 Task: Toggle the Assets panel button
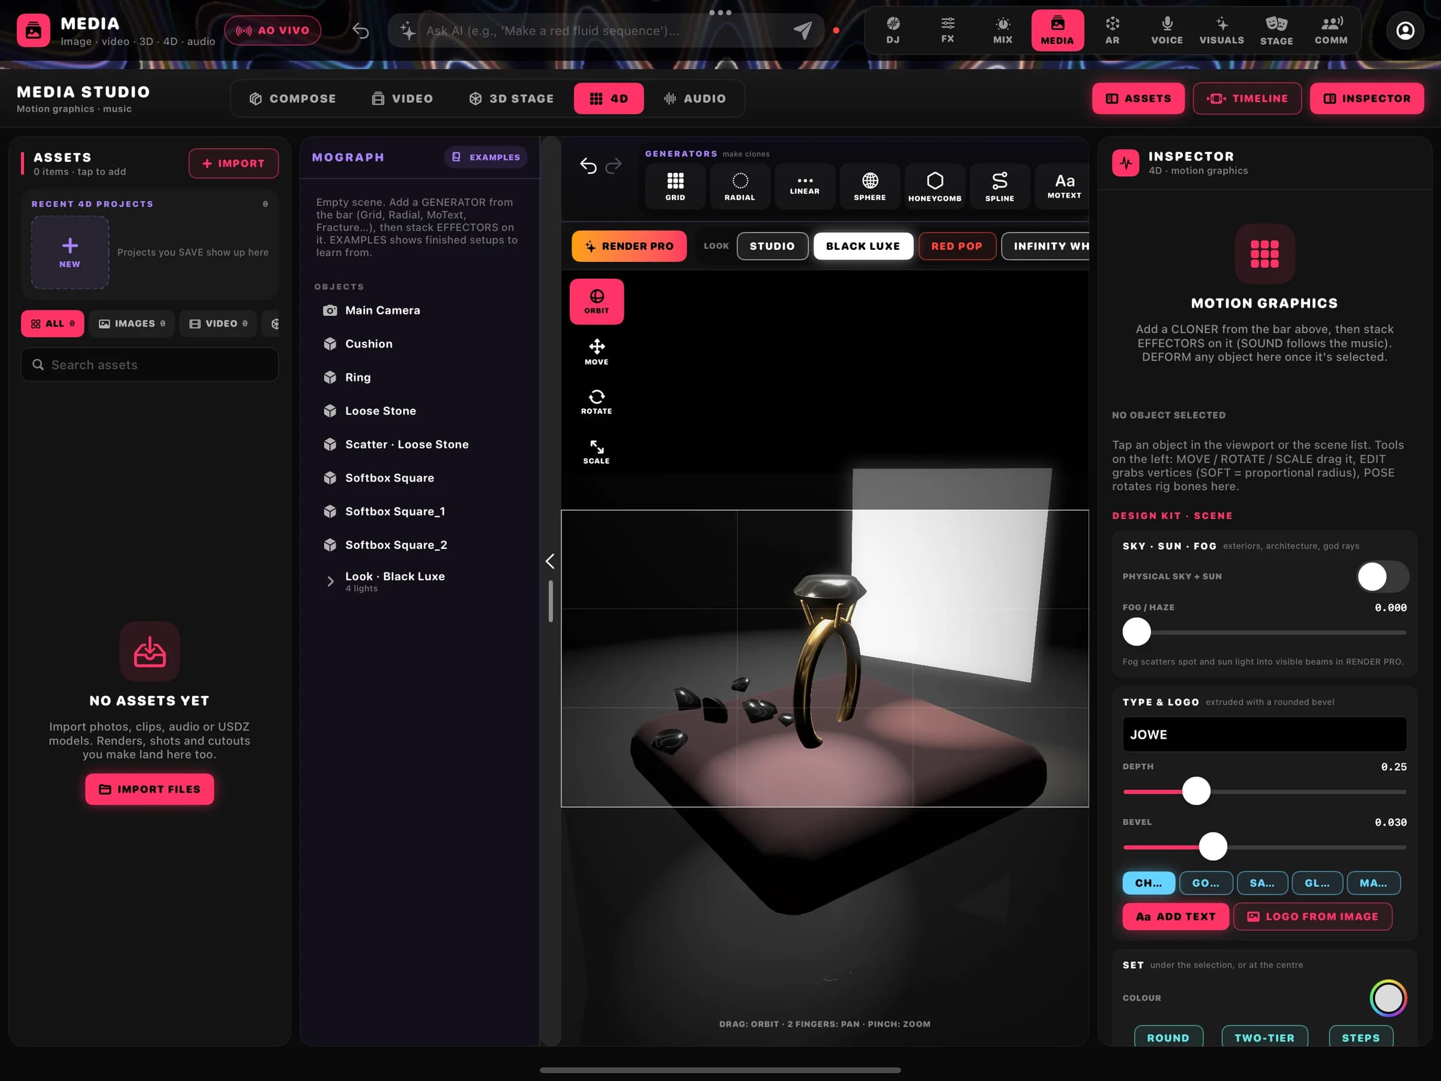tap(1138, 98)
